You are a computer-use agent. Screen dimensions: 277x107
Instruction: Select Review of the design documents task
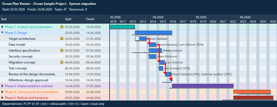(55, 74)
